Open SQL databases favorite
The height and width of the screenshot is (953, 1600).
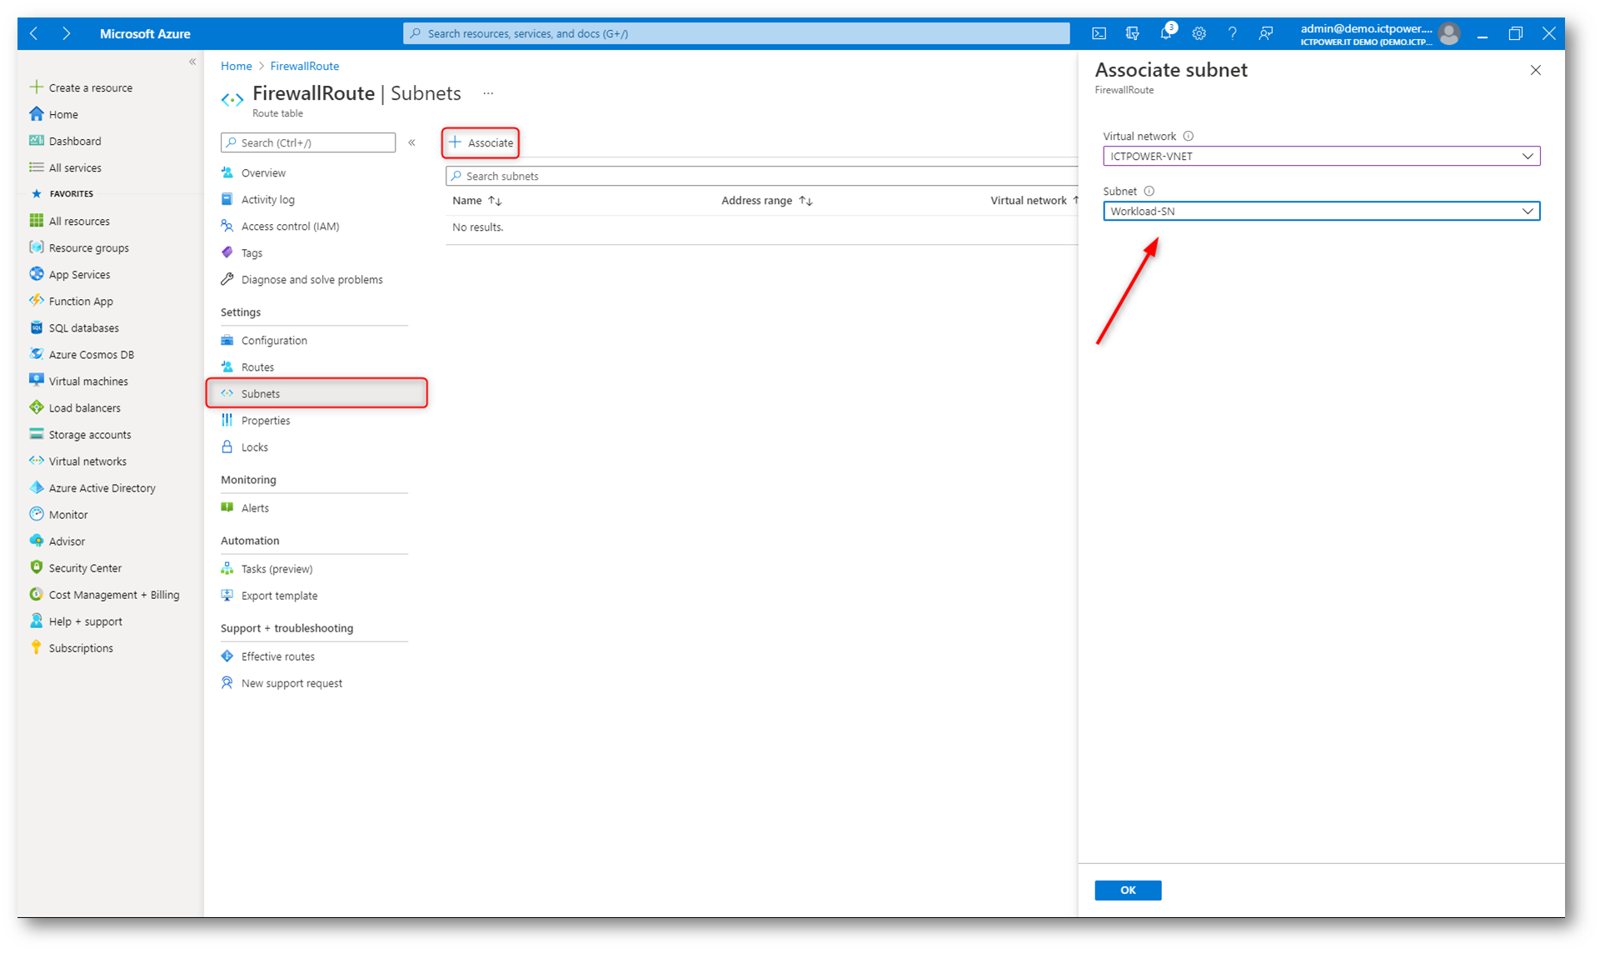(83, 327)
